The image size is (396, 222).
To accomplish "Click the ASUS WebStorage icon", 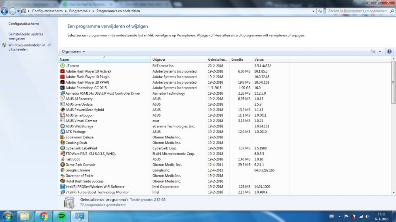I will 62,126.
